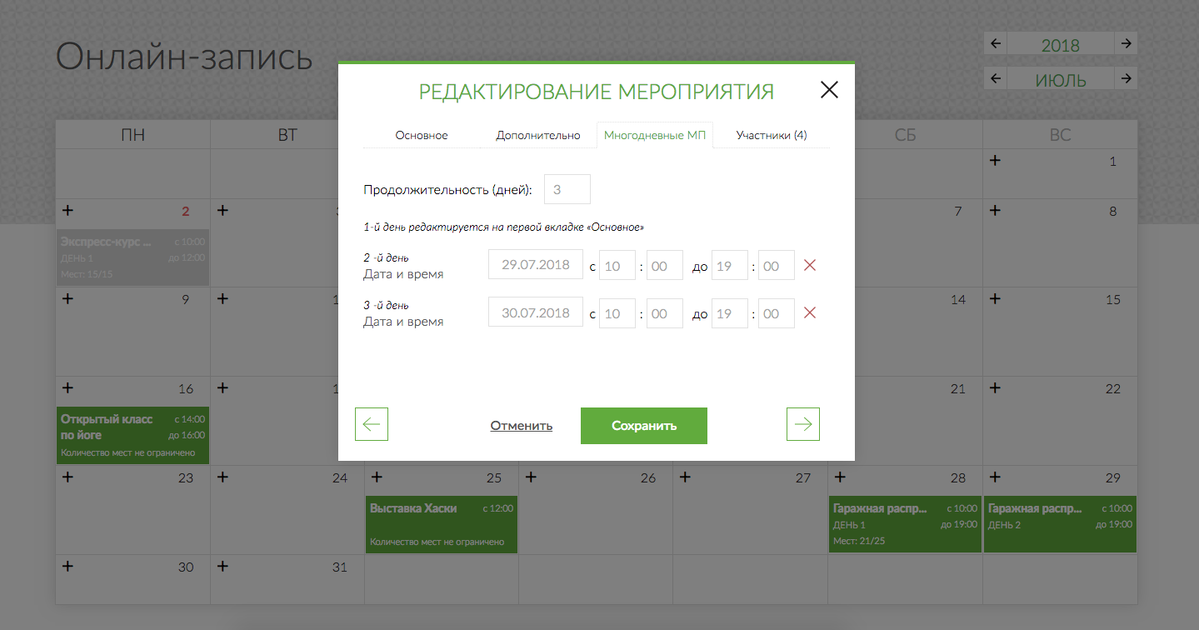
Task: Delete the 3rd day entry
Action: coord(808,313)
